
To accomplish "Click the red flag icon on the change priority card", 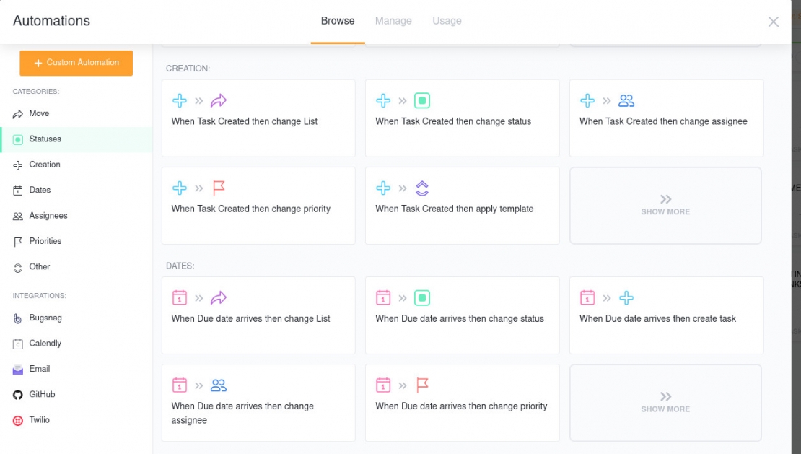I will (x=219, y=188).
